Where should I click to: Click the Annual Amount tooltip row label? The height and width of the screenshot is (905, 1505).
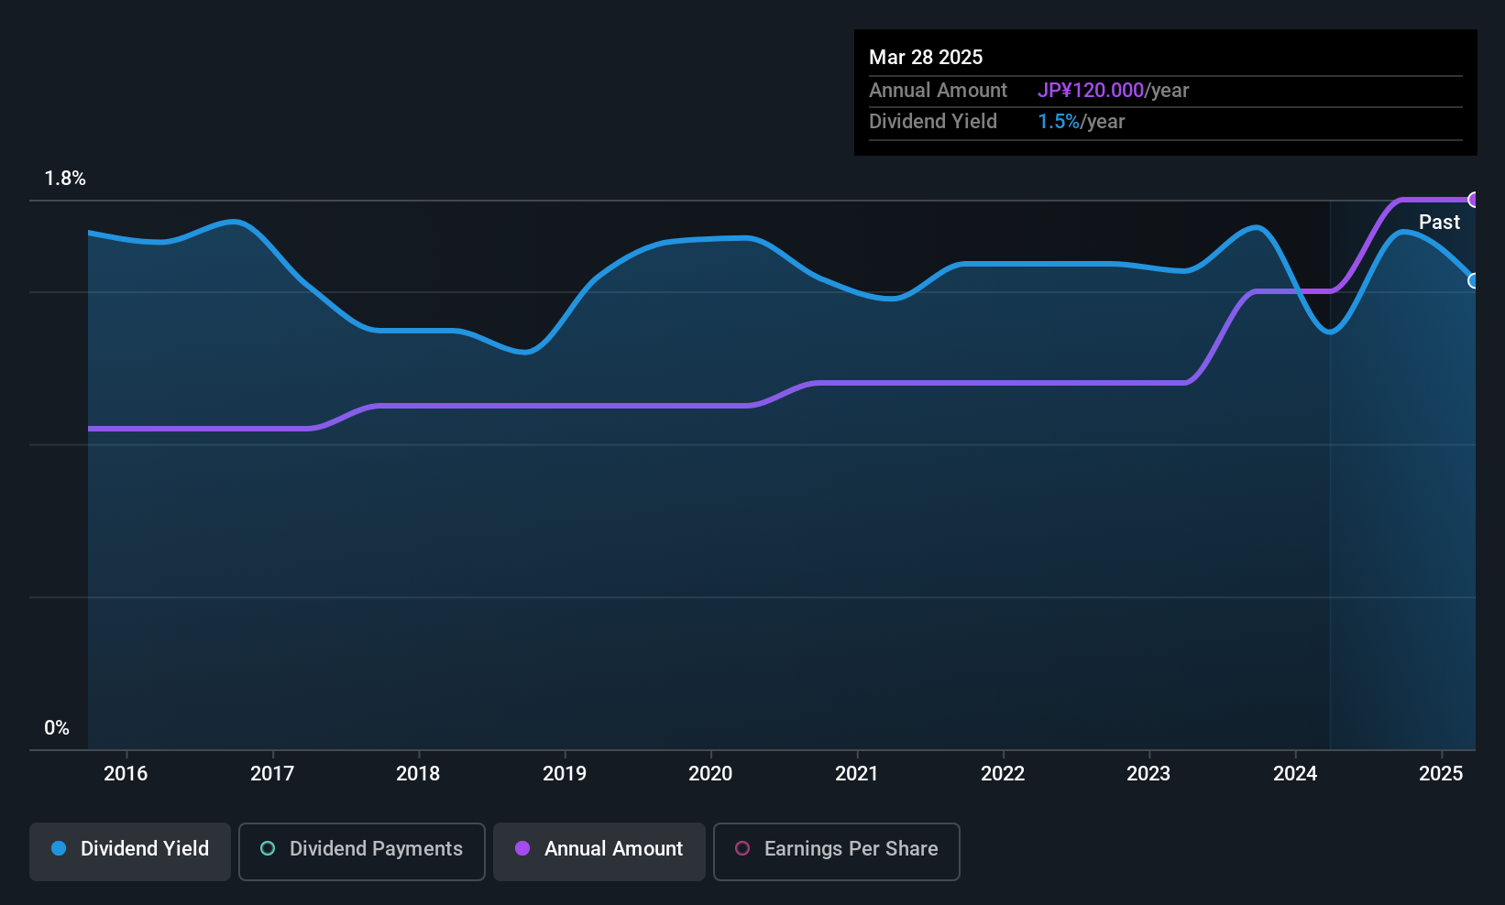coord(938,91)
